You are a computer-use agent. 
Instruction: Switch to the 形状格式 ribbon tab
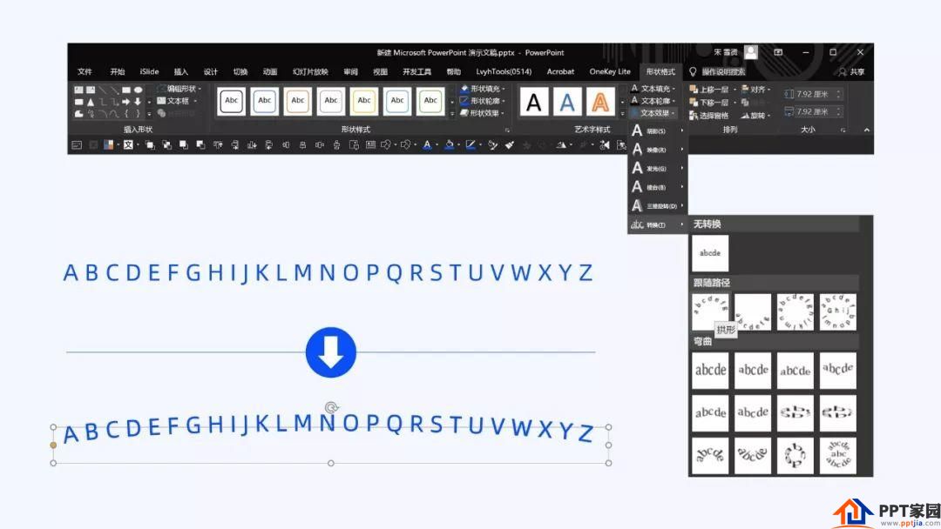point(660,71)
